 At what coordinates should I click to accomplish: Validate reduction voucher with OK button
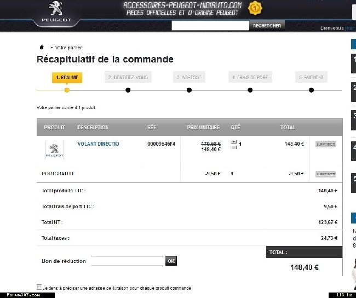[171, 261]
